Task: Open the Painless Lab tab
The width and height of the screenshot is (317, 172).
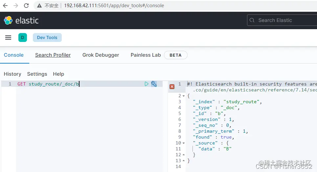Action: point(146,55)
